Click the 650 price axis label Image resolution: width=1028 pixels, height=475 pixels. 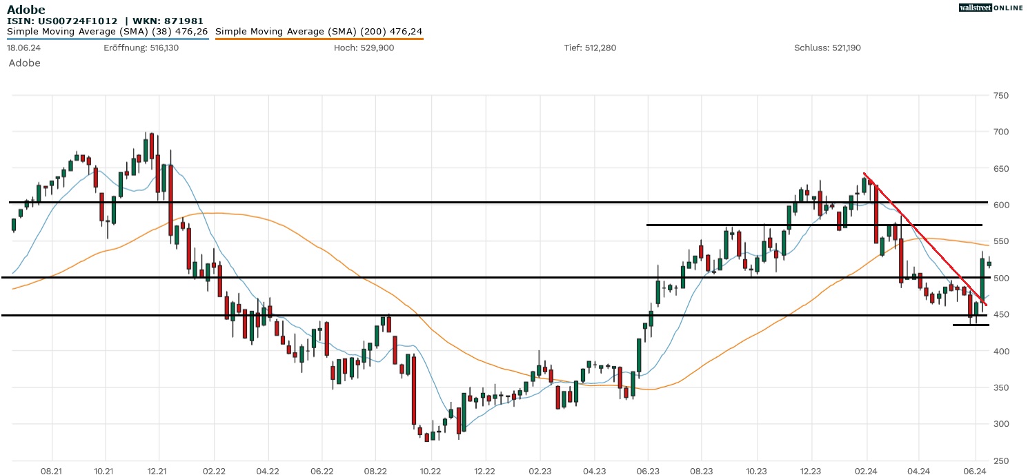[x=1000, y=168]
